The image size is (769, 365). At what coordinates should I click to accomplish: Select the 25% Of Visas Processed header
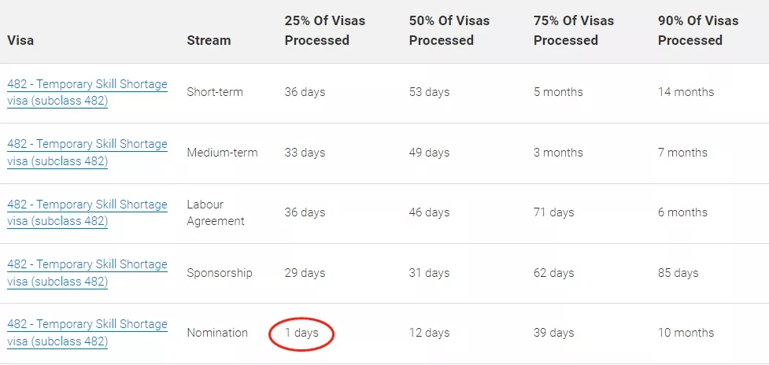pos(324,30)
